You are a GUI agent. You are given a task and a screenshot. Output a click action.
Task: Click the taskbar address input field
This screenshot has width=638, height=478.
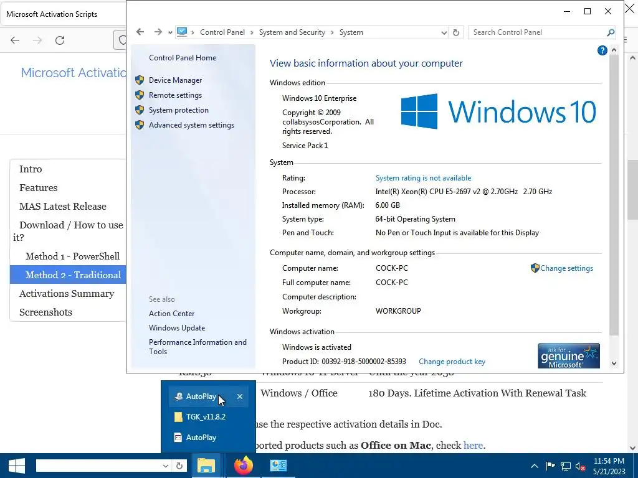[98, 466]
